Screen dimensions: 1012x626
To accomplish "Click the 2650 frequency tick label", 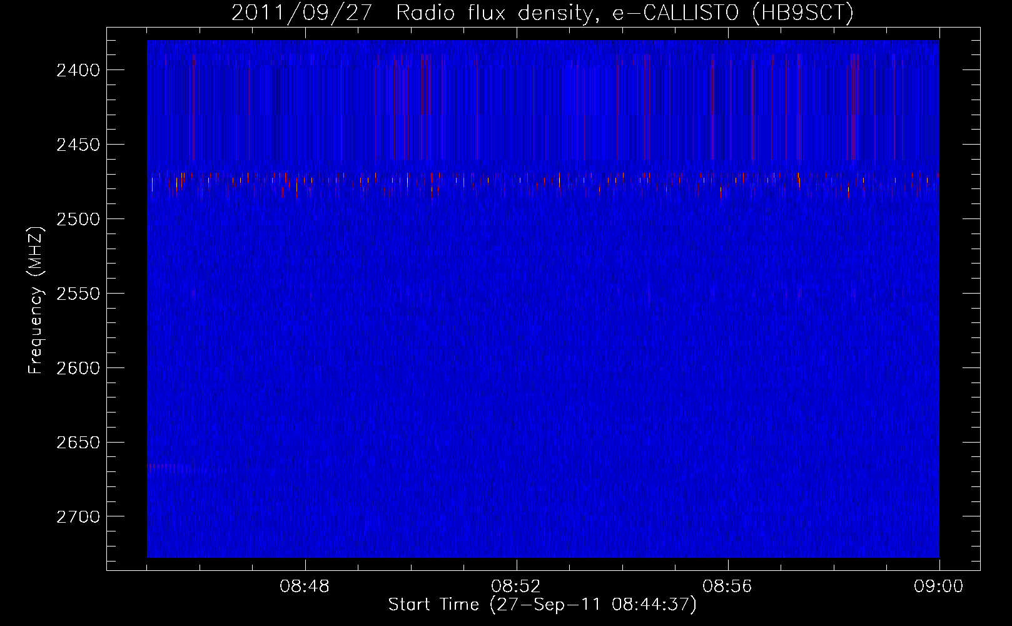I will (78, 443).
